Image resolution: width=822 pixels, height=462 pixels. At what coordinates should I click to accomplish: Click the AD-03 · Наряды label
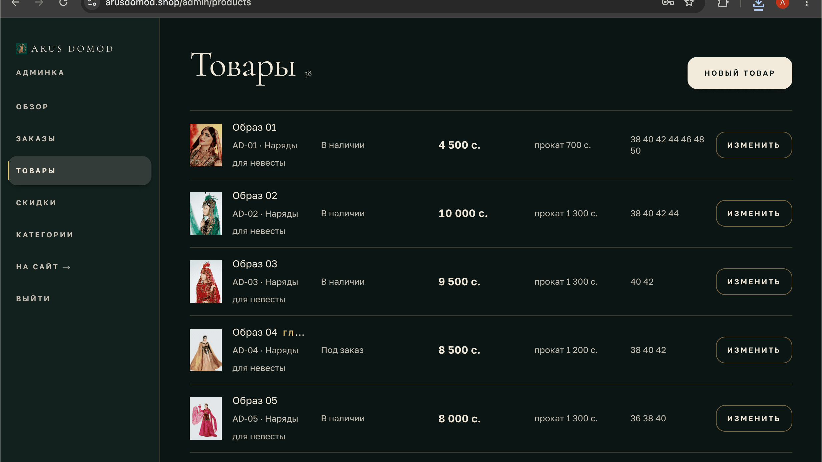click(x=265, y=282)
